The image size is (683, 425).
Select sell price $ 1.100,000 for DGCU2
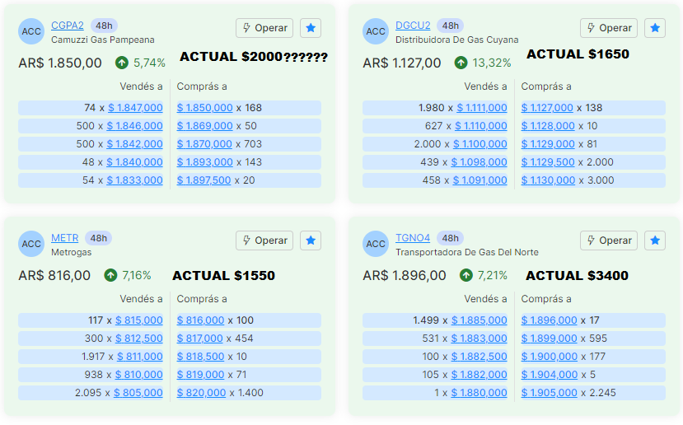480,143
